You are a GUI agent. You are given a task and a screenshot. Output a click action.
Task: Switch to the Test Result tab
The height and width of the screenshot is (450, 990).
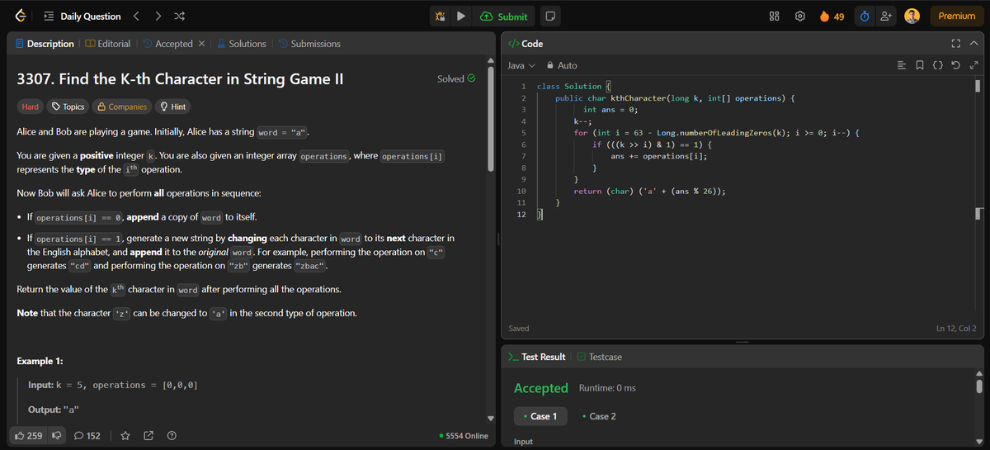(x=536, y=357)
